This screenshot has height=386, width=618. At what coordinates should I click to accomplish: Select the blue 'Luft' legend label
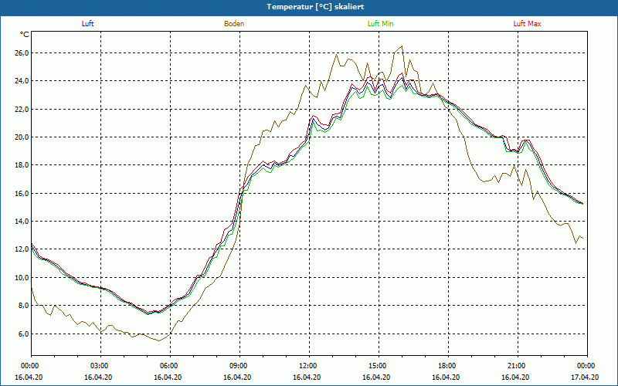tap(87, 24)
